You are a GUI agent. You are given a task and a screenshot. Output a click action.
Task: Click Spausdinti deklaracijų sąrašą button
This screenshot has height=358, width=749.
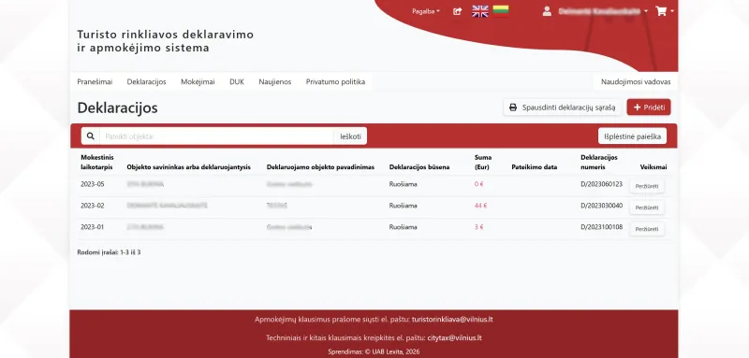pos(563,107)
